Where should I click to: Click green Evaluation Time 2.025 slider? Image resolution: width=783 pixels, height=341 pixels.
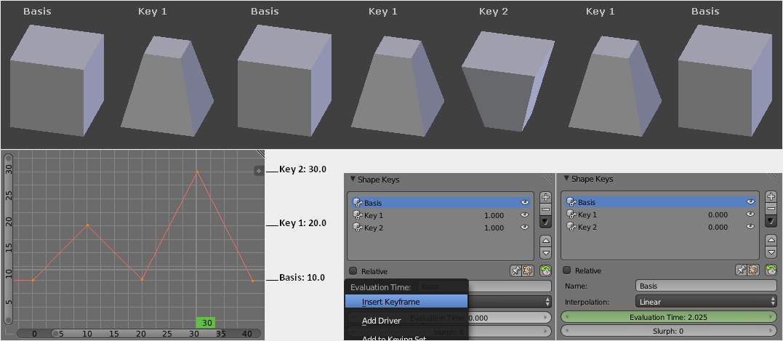coord(668,317)
